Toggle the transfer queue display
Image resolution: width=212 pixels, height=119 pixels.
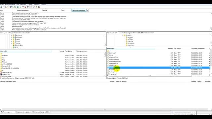click(14, 7)
